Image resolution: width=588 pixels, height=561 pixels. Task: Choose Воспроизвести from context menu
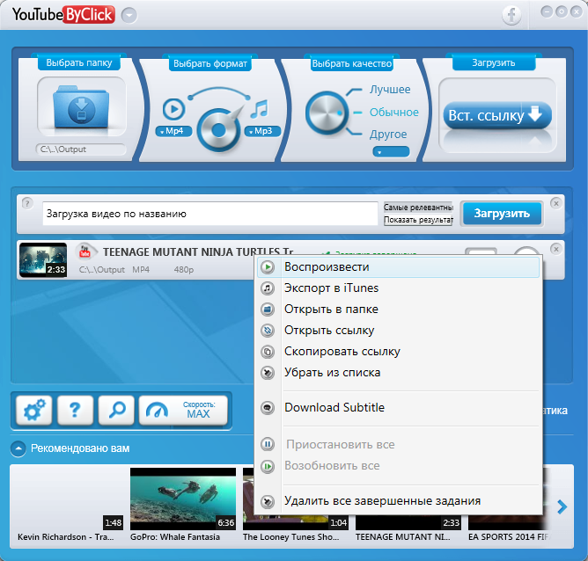[398, 267]
